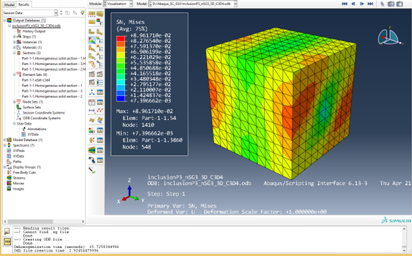Select the Part-1-1.eSet-c3d4 element set
The width and height of the screenshot is (412, 256).
tap(36, 80)
